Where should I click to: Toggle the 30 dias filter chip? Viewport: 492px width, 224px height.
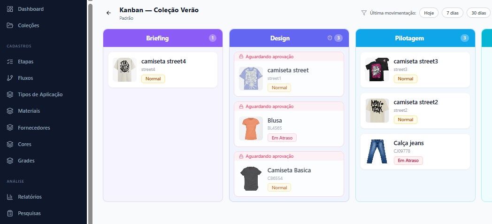[478, 13]
